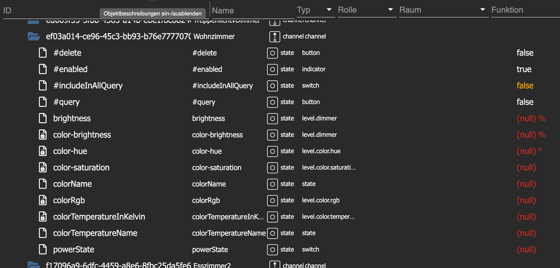Toggle the #enabled value true
The height and width of the screenshot is (268, 560).
tap(524, 69)
